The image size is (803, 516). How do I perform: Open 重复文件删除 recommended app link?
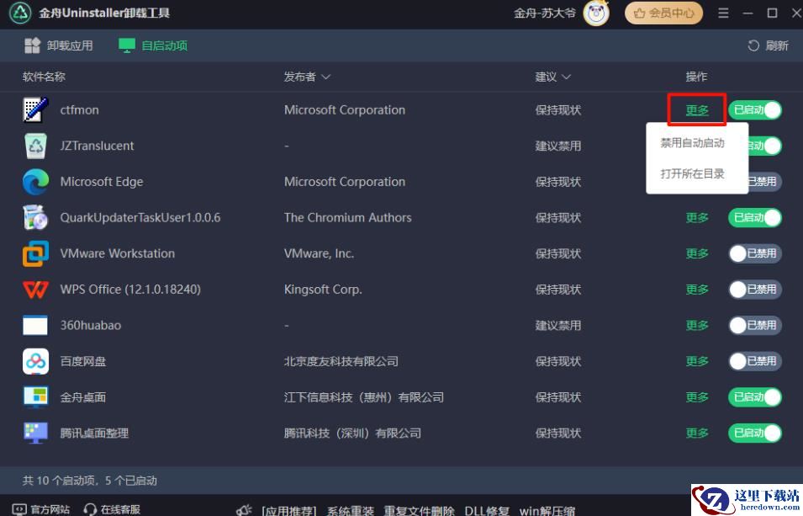click(419, 511)
